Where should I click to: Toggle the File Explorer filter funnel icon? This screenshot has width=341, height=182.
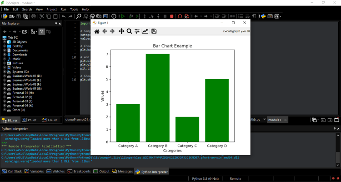(41, 32)
